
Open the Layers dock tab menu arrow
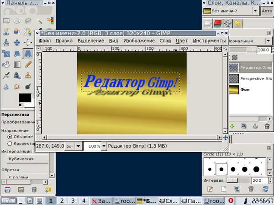tap(269, 33)
